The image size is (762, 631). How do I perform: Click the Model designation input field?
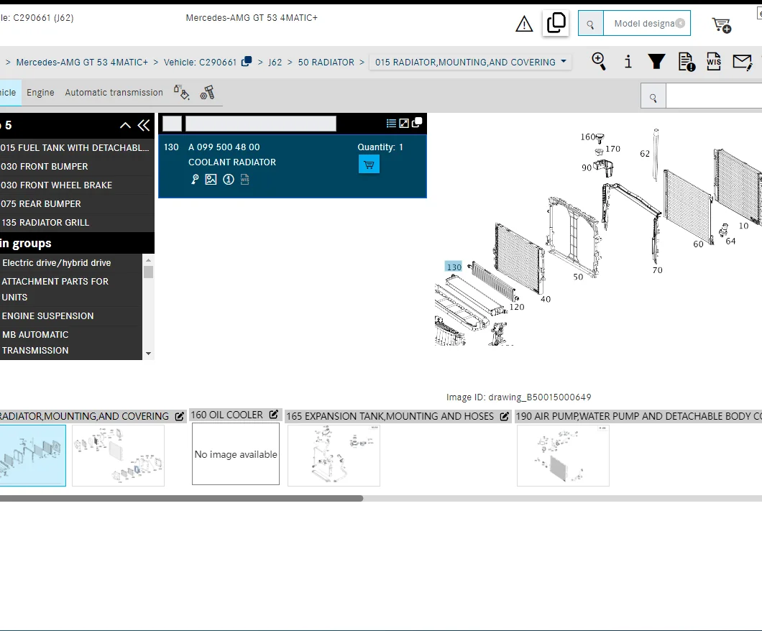(x=647, y=23)
